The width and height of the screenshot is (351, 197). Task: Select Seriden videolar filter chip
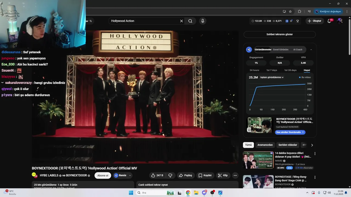pyautogui.click(x=288, y=145)
